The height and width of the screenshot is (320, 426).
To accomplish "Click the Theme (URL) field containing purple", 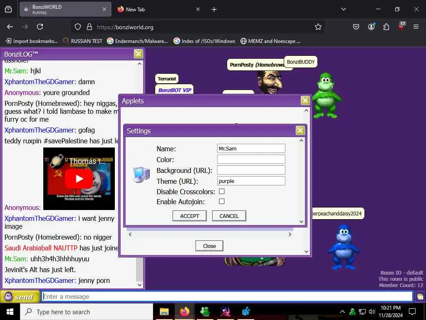I will click(x=251, y=181).
